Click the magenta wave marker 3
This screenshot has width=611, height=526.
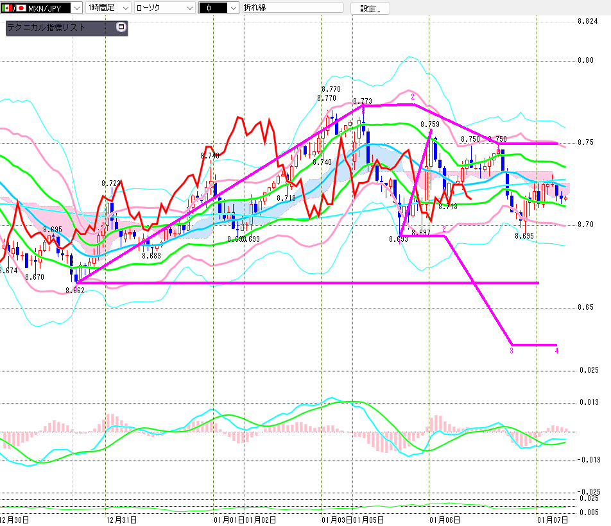click(x=512, y=351)
